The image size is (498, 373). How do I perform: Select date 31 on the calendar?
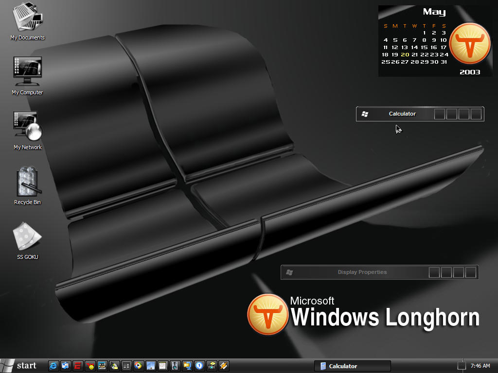click(x=444, y=62)
